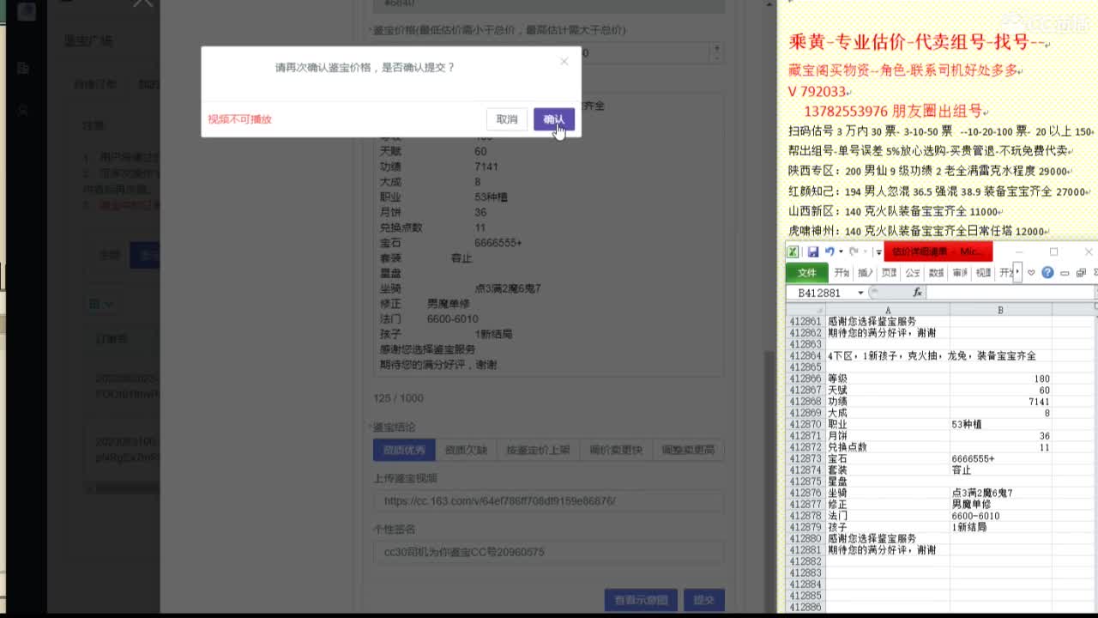Select 按鉴定价上架 conclusion option
The image size is (1098, 618).
538,450
